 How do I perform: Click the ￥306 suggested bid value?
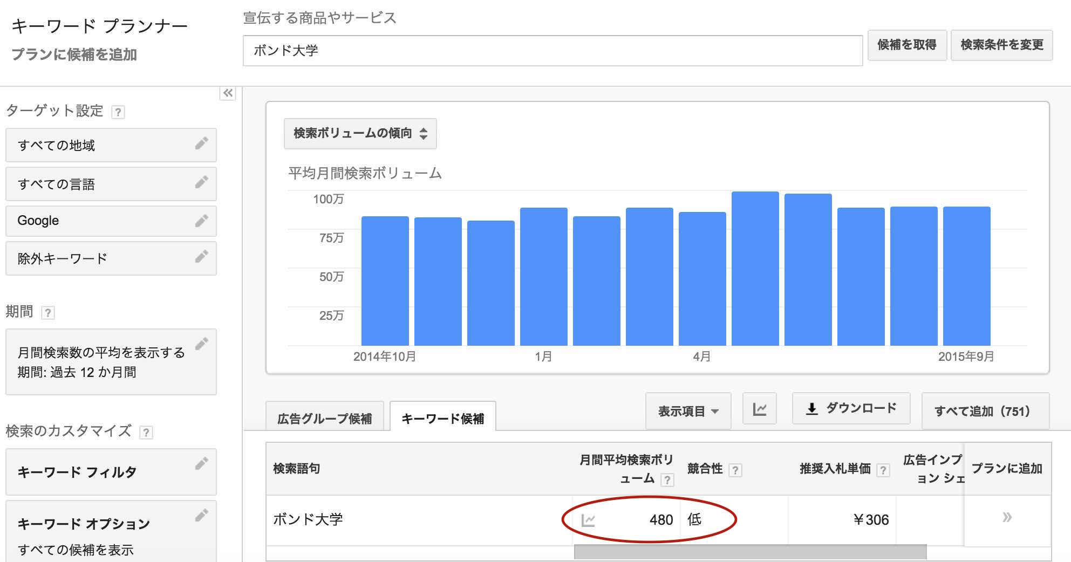click(x=871, y=520)
